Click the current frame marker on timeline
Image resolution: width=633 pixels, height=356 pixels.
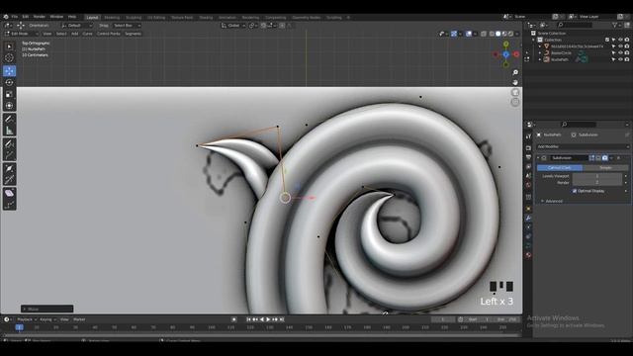(20, 327)
